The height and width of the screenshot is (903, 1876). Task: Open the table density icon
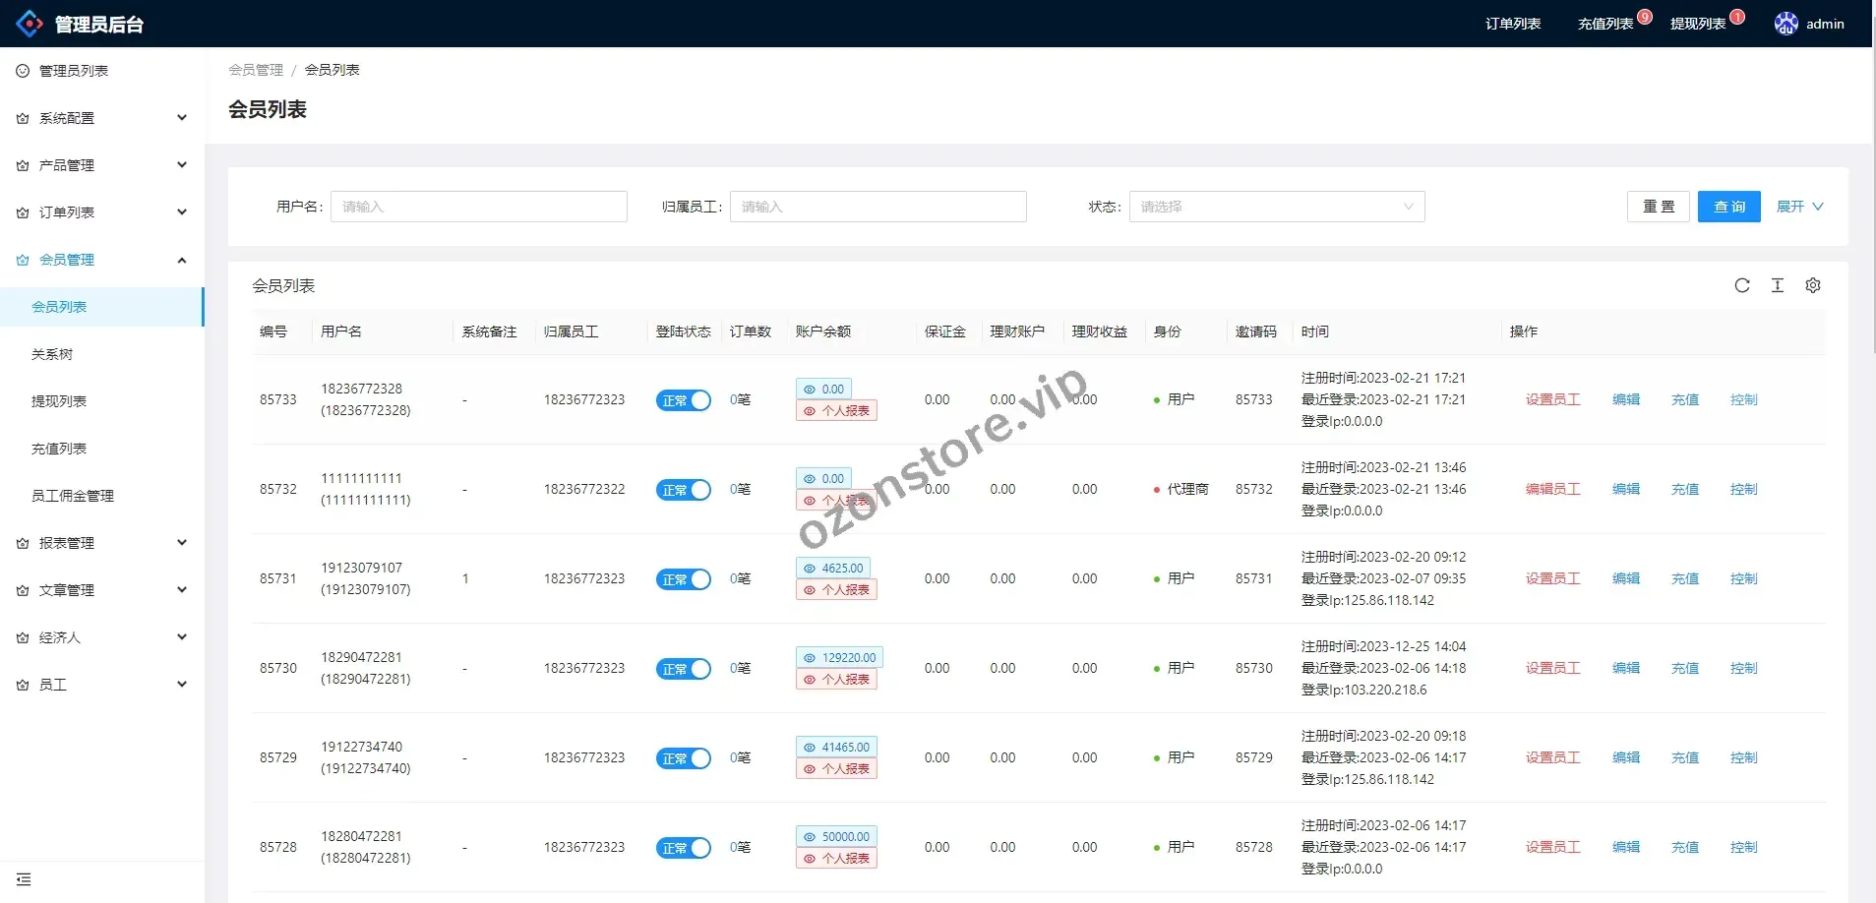click(1777, 285)
